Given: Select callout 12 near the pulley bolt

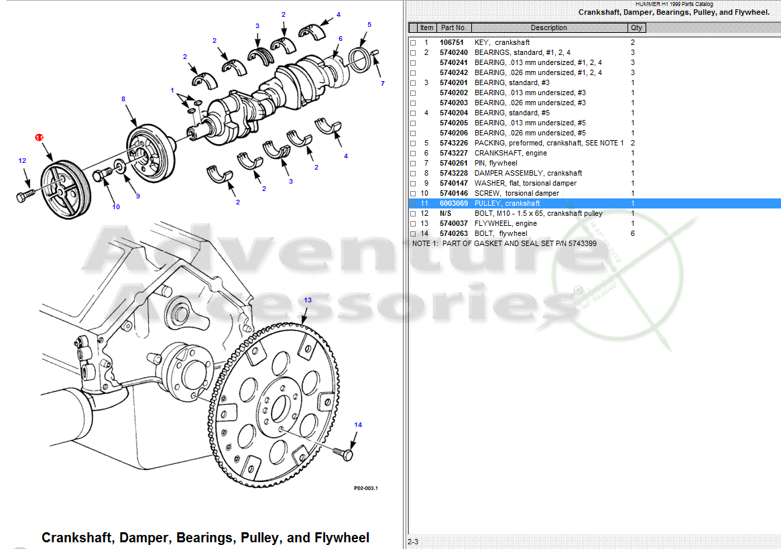Looking at the screenshot, I should coord(22,160).
